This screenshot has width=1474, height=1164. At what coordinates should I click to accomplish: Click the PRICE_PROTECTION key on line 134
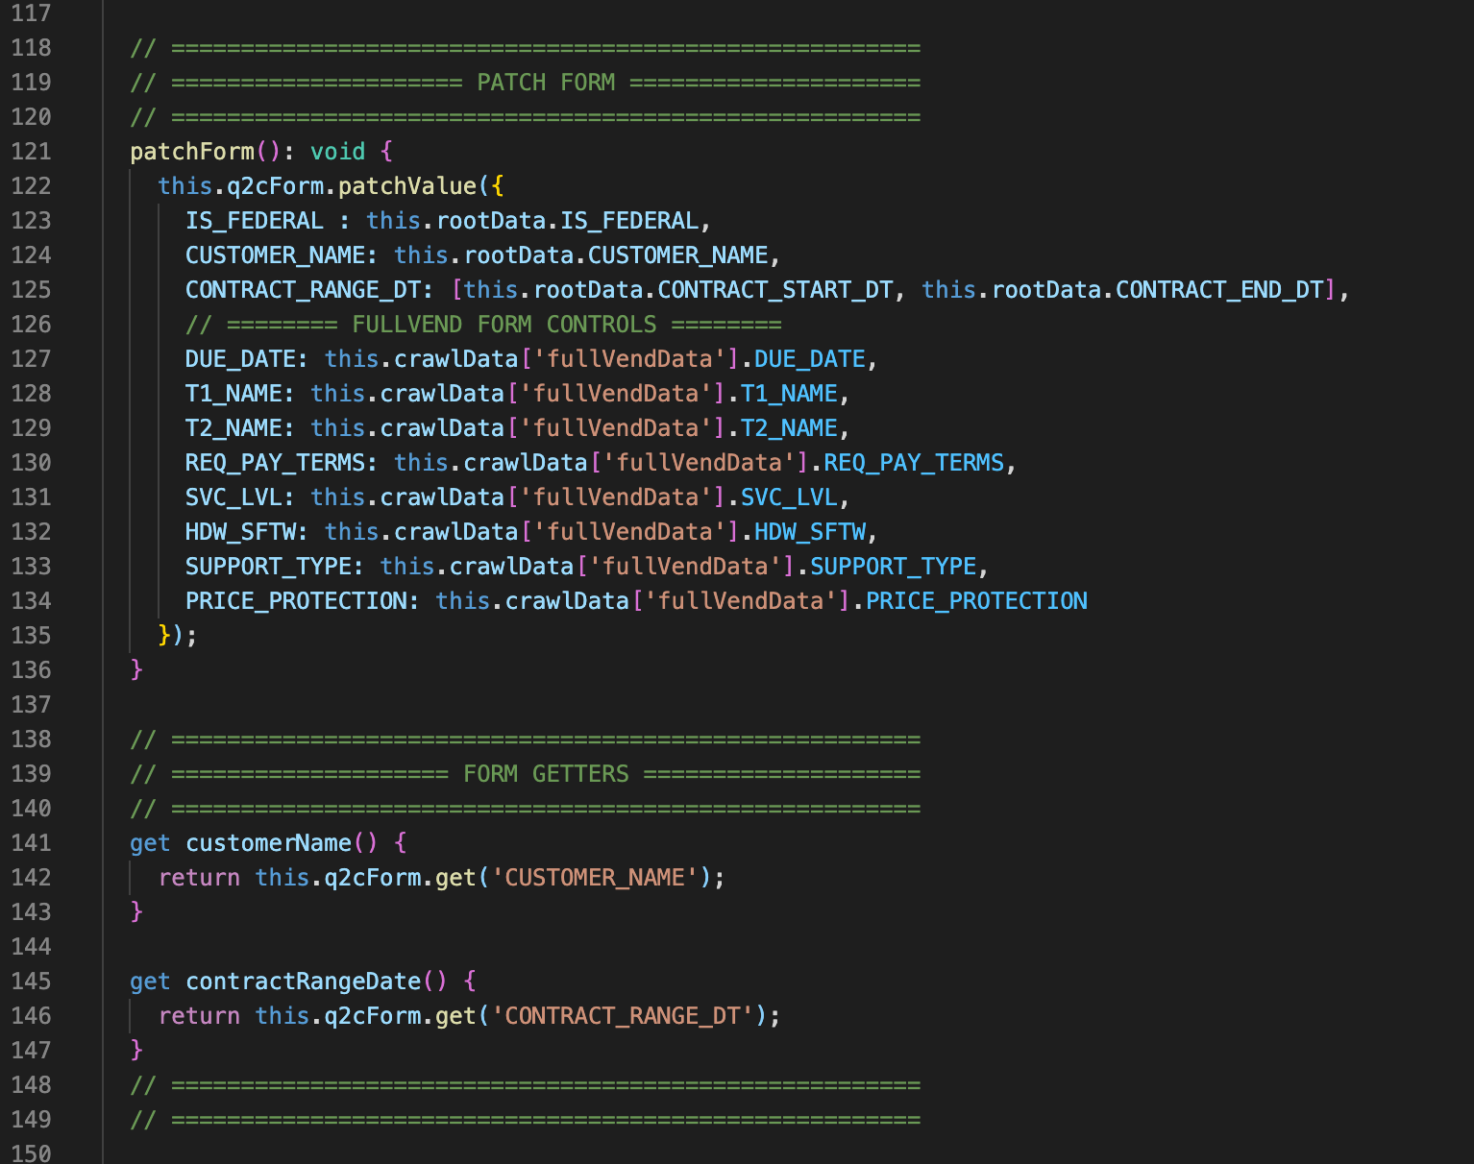coord(296,601)
